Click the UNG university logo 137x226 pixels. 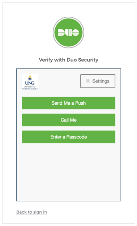coord(30,82)
